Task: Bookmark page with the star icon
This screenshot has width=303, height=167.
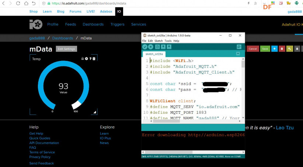Action: 255,3
